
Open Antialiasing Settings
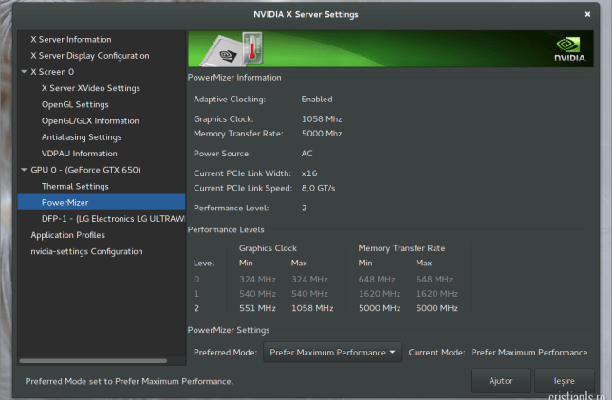tap(81, 137)
